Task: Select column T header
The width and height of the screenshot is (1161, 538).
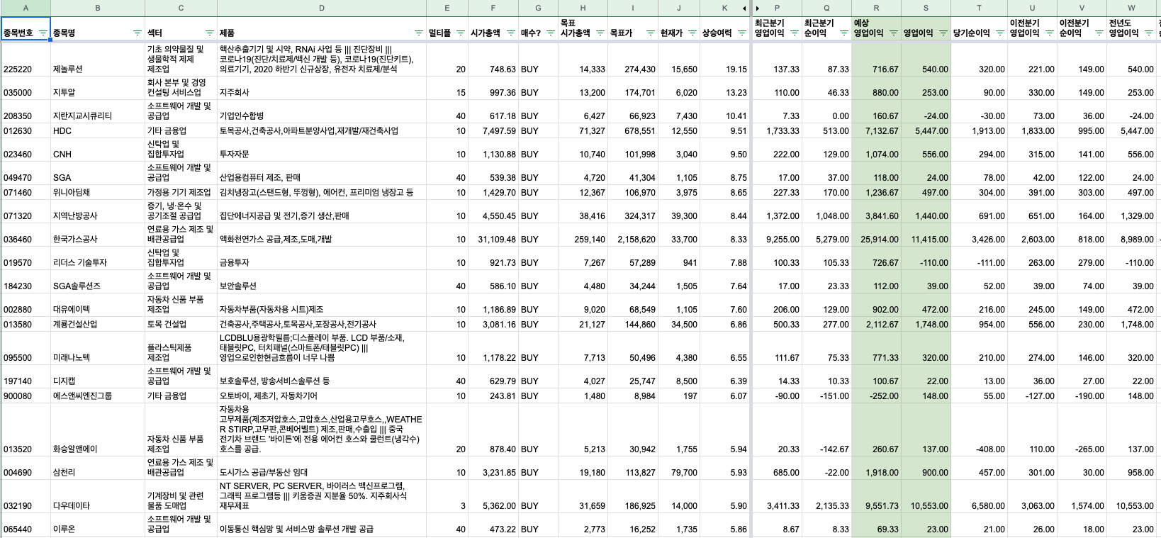Action: point(979,9)
